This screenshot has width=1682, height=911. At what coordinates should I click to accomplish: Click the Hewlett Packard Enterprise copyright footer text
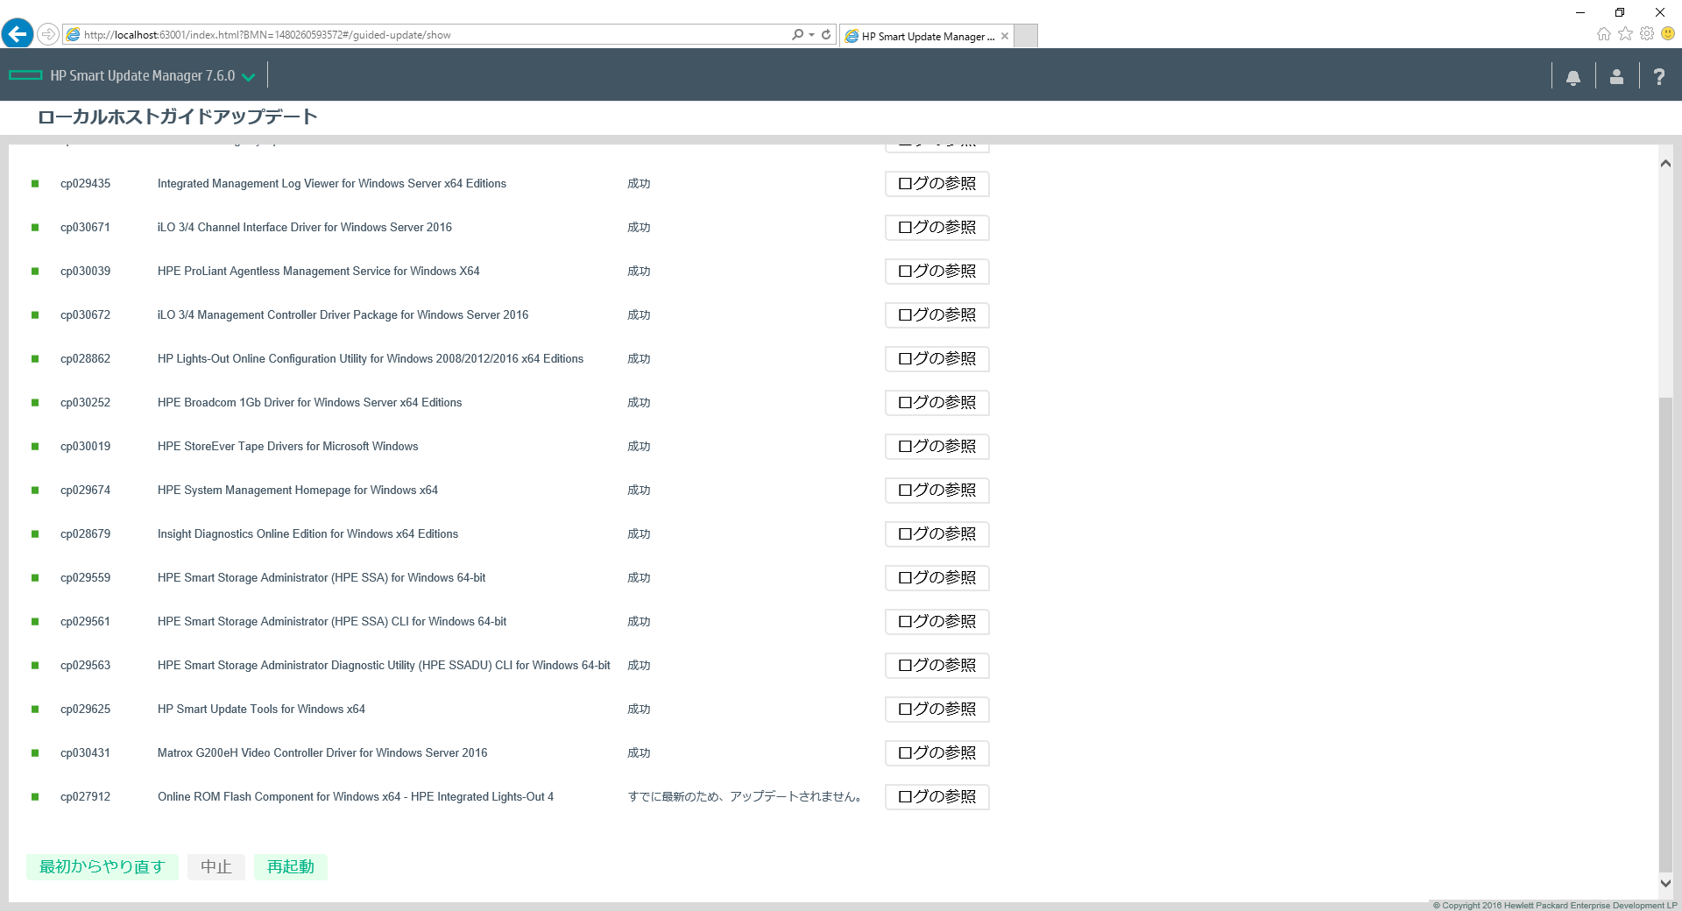pyautogui.click(x=1555, y=906)
